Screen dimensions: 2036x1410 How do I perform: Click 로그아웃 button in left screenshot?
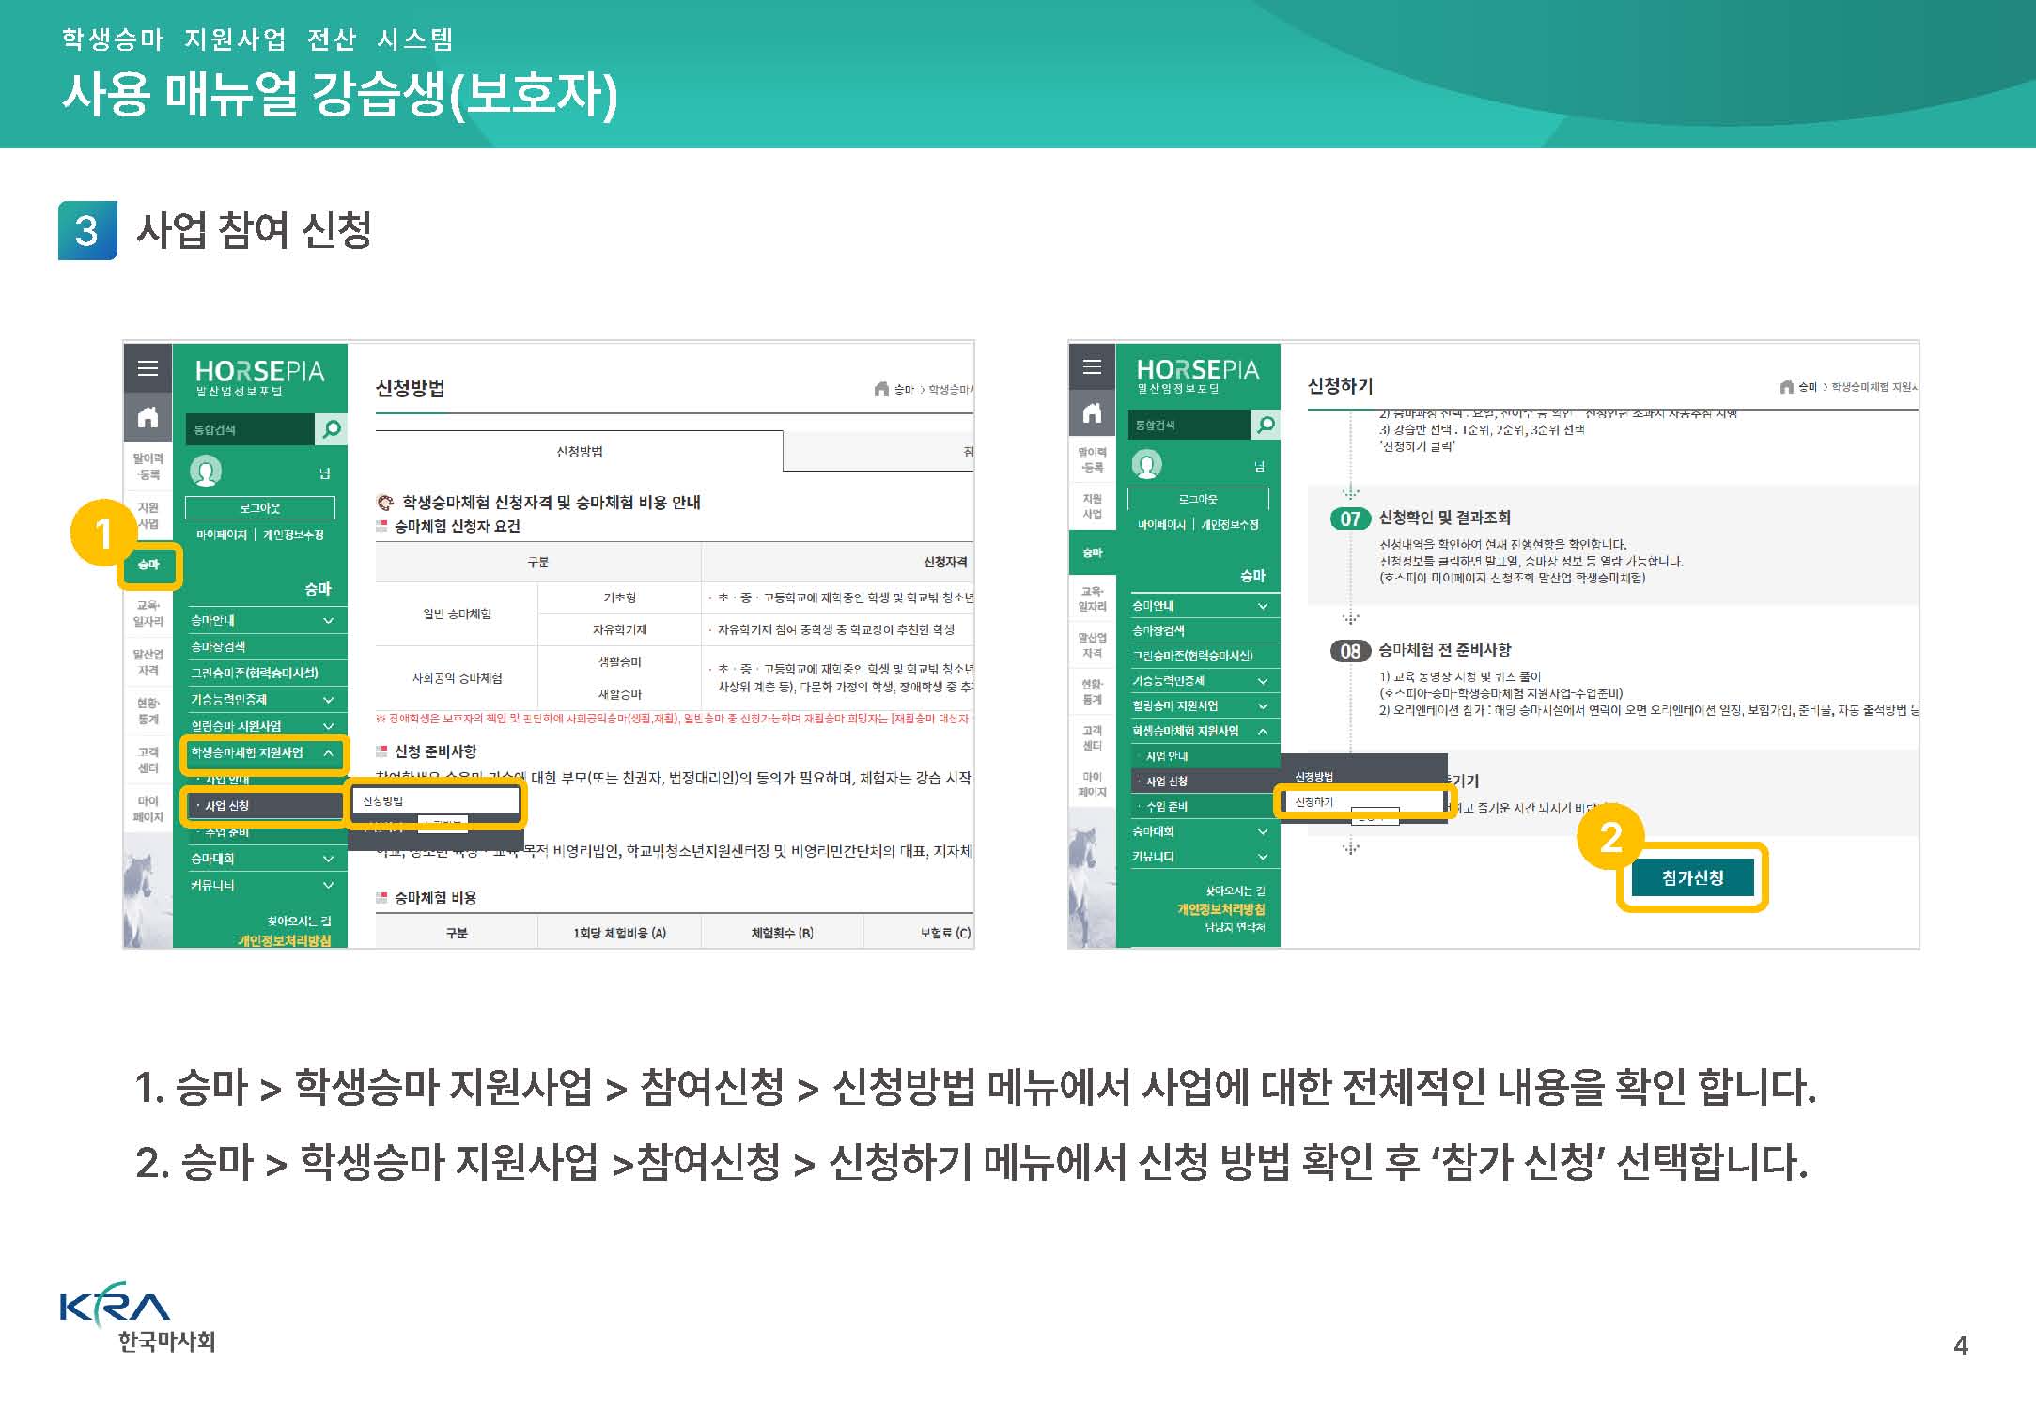coord(260,508)
